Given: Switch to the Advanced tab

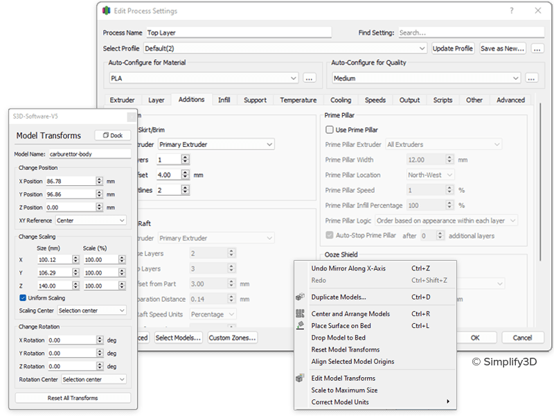Looking at the screenshot, I should point(510,100).
